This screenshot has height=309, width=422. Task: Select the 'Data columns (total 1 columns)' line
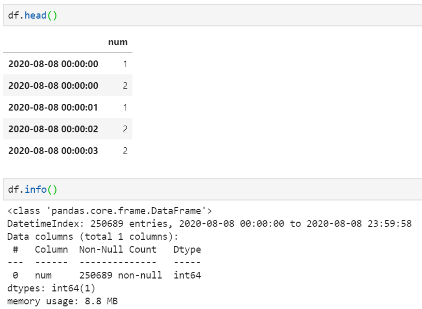tap(93, 236)
